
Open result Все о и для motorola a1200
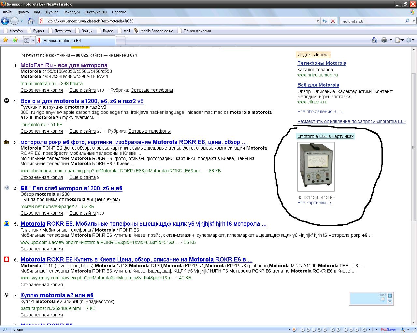[82, 101]
